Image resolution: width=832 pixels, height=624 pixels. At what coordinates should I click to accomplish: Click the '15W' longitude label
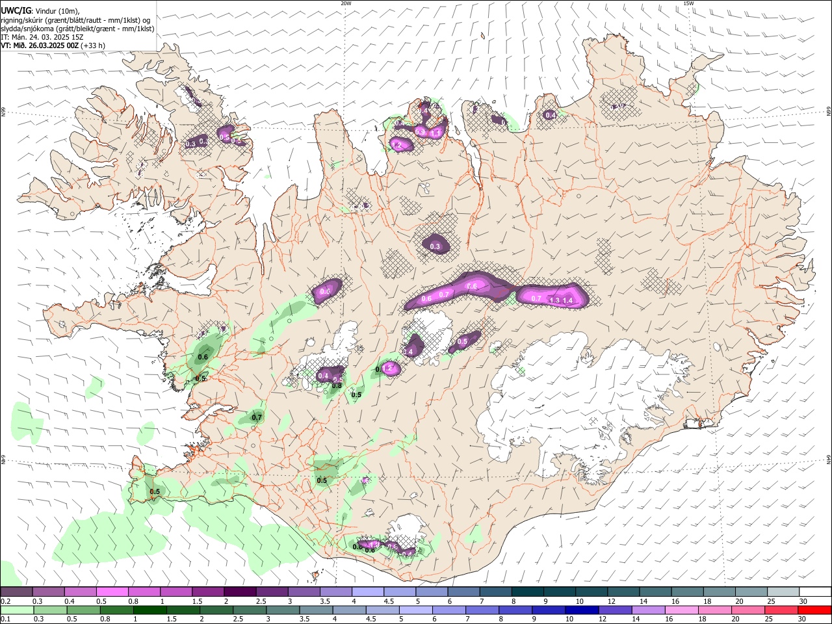[688, 3]
